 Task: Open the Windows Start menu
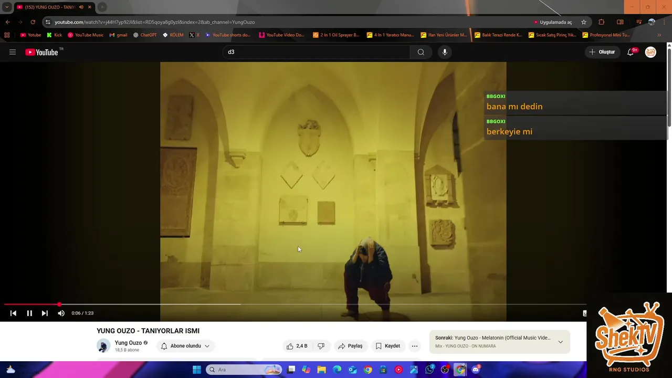pyautogui.click(x=196, y=370)
